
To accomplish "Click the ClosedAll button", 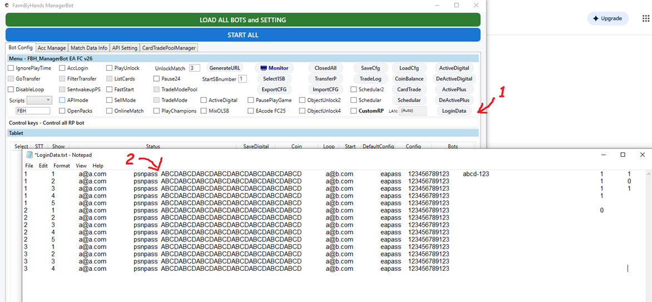I will pyautogui.click(x=325, y=68).
